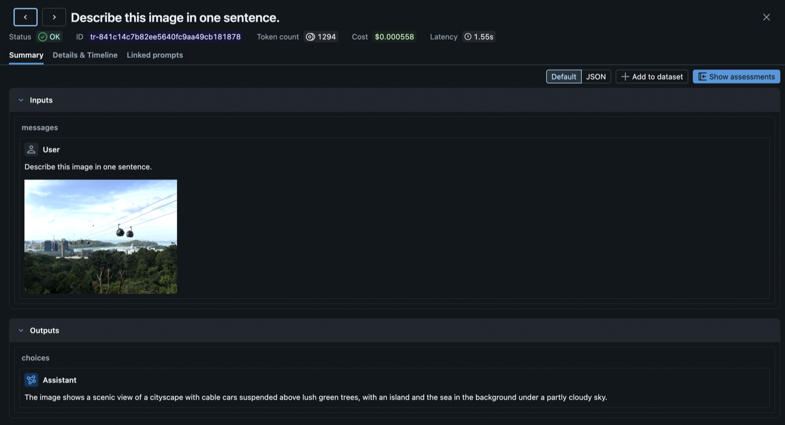Switch view to Default mode
785x425 pixels.
(564, 77)
